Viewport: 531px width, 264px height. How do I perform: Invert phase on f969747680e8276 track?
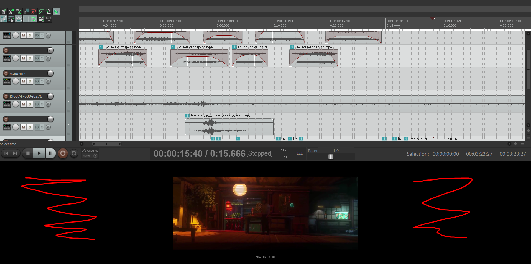point(48,104)
